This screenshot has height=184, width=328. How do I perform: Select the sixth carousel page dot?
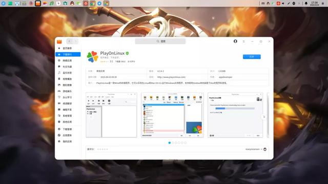(x=185, y=143)
